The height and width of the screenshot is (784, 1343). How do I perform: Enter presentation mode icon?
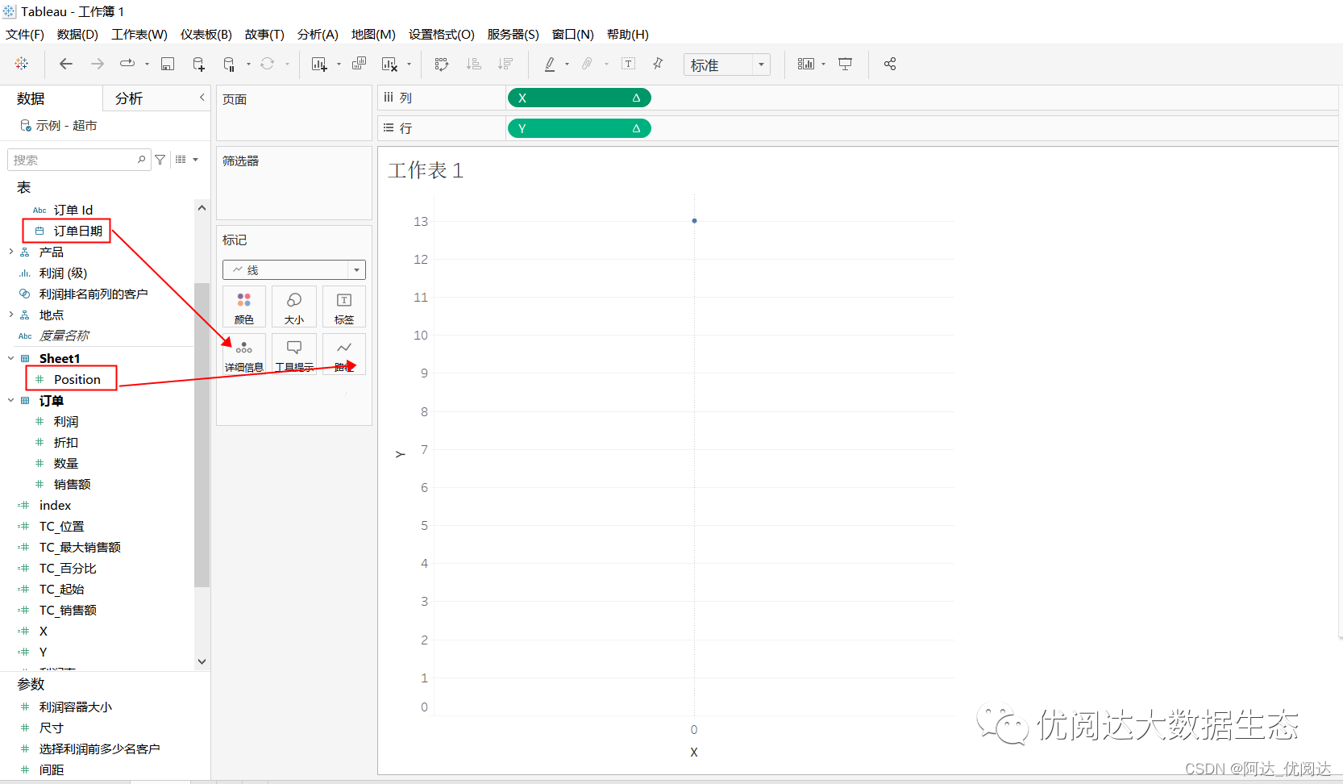(x=846, y=64)
